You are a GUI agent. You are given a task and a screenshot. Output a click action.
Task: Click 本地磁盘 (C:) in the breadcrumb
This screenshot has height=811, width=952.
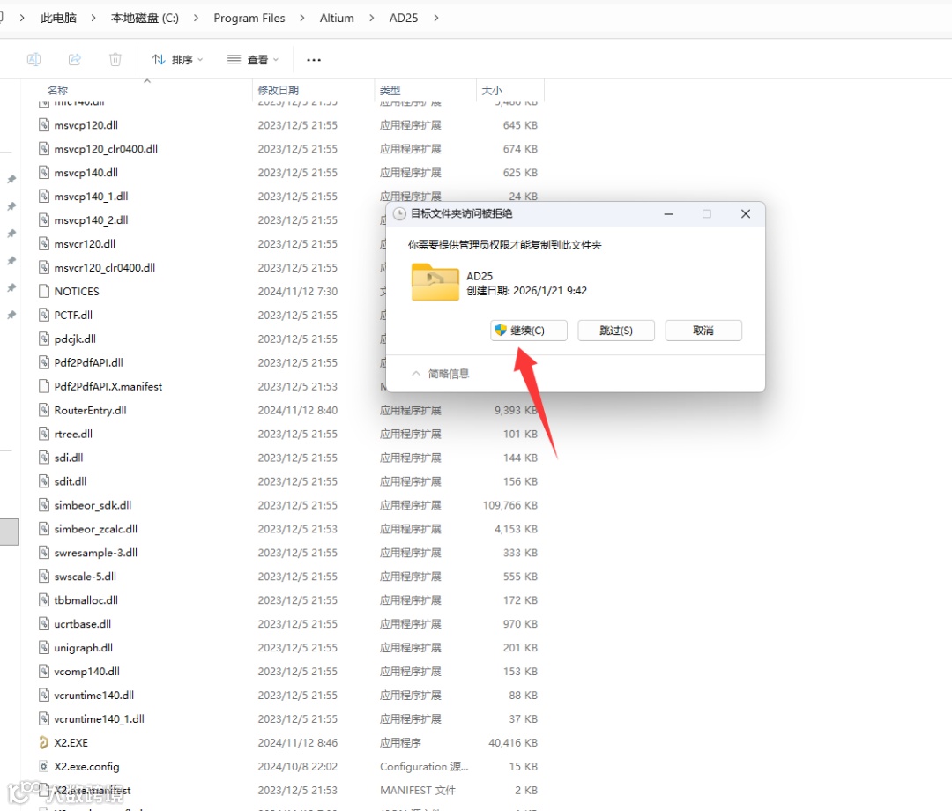(x=145, y=19)
